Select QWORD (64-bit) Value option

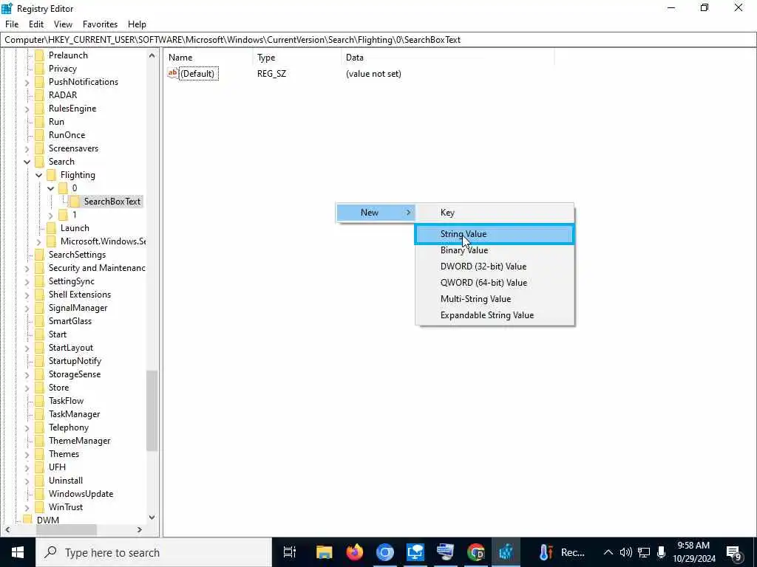click(x=495, y=283)
